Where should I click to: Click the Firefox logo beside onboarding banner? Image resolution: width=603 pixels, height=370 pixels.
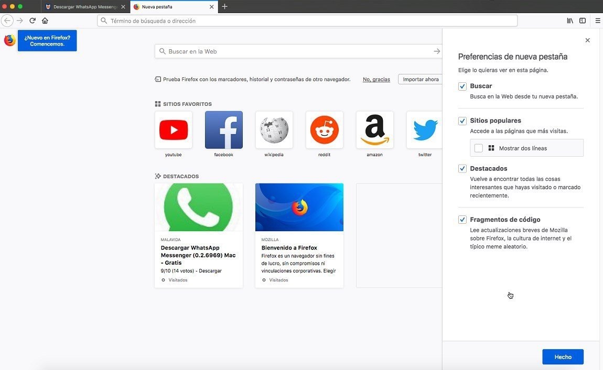point(9,40)
